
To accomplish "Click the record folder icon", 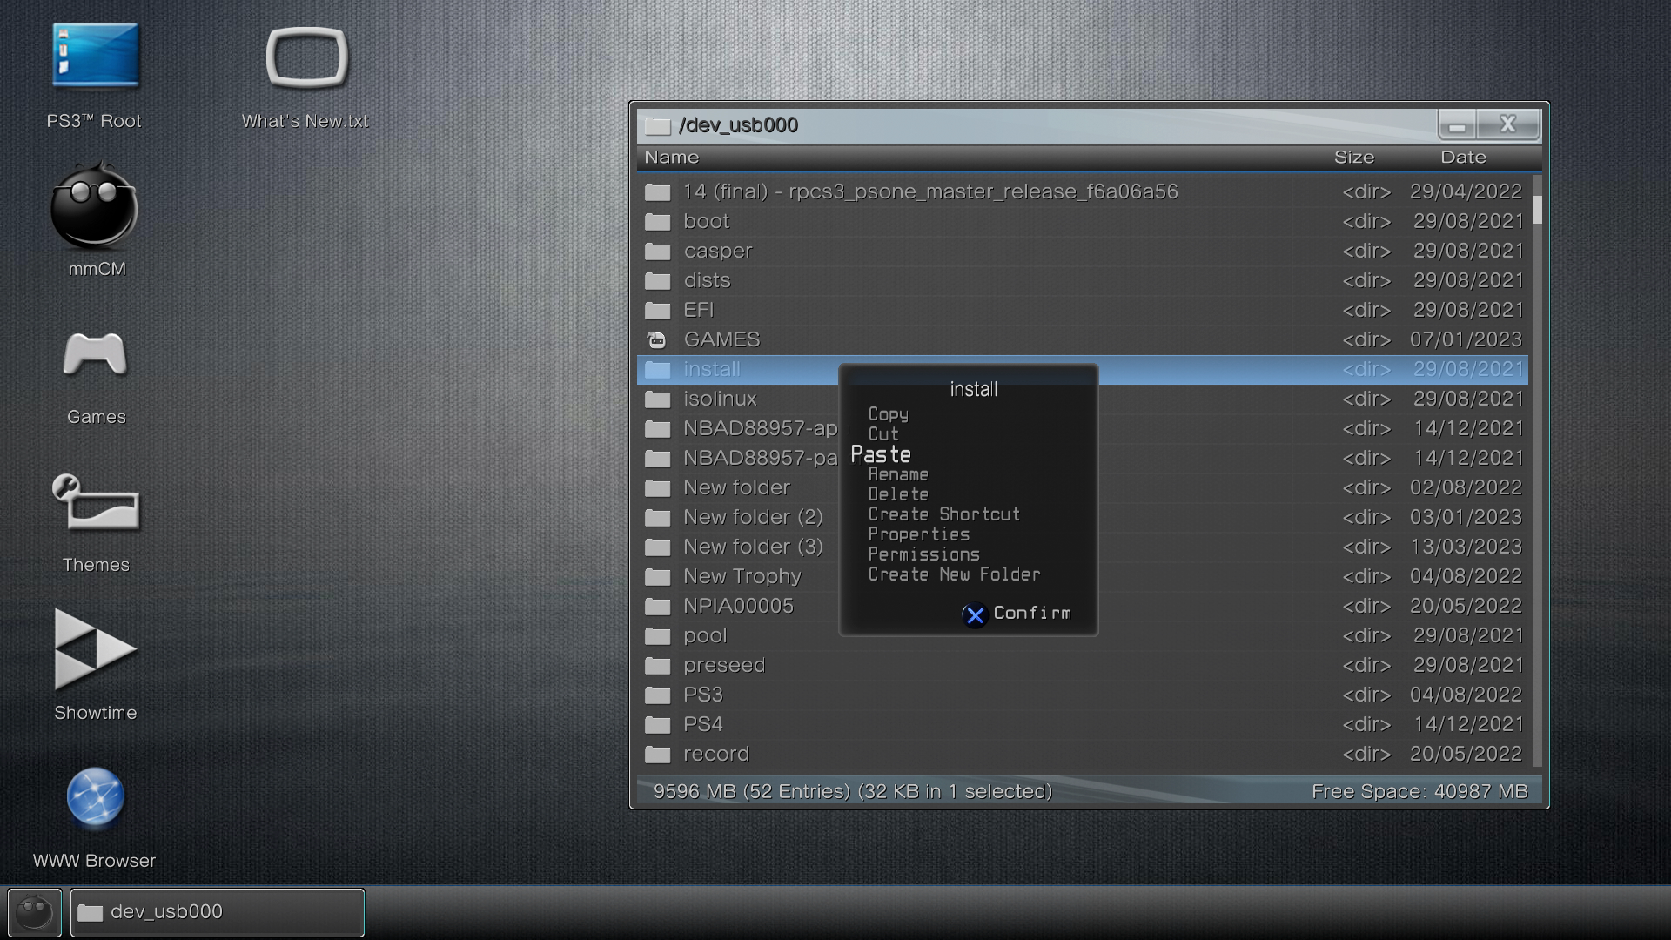I will [658, 754].
